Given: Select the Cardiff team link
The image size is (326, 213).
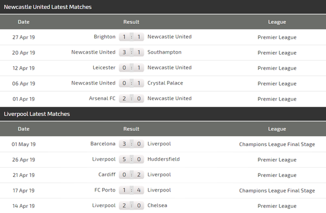Looking at the screenshot, I should [x=107, y=175].
